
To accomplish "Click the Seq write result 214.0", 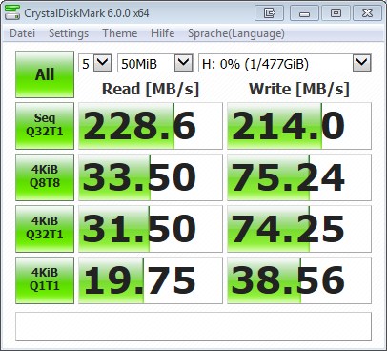I will (299, 126).
